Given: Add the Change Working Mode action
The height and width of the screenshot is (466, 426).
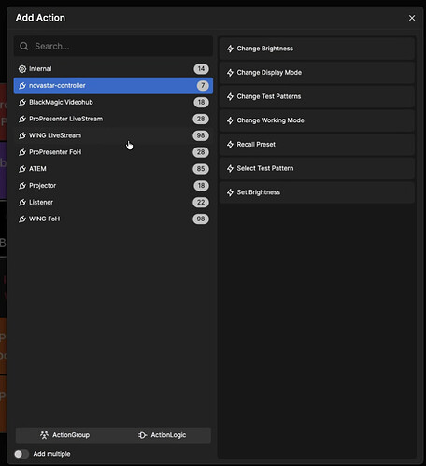Looking at the screenshot, I should coord(317,120).
